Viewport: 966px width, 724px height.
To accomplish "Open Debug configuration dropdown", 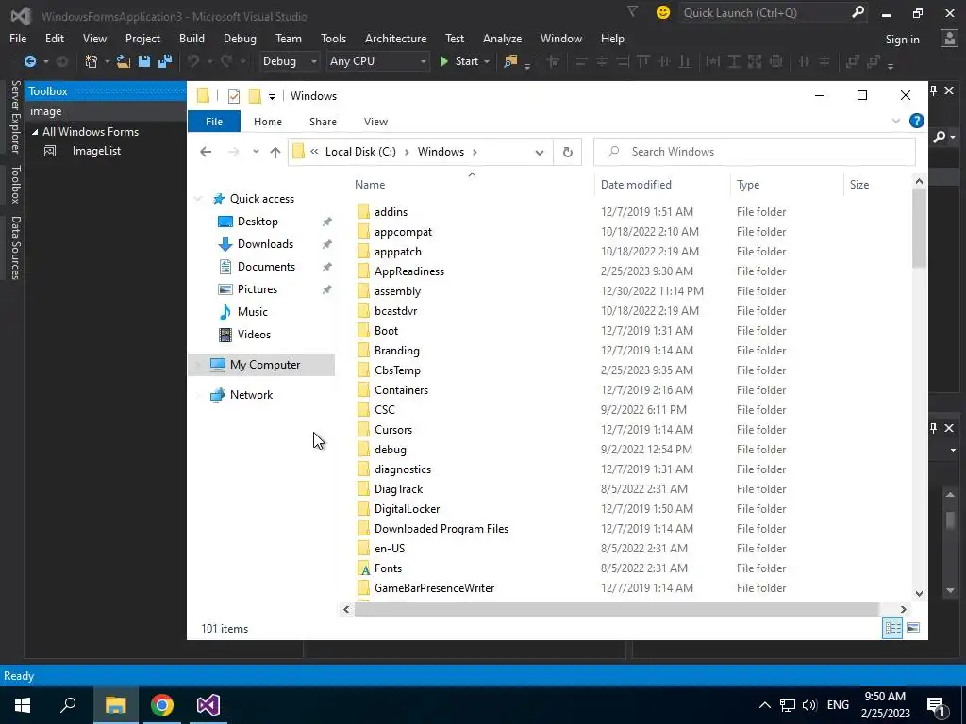I will click(290, 61).
